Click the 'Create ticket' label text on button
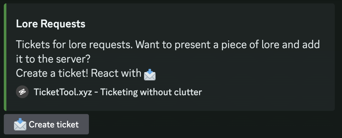Viewport: 342px width, 138px height. pyautogui.click(x=54, y=124)
